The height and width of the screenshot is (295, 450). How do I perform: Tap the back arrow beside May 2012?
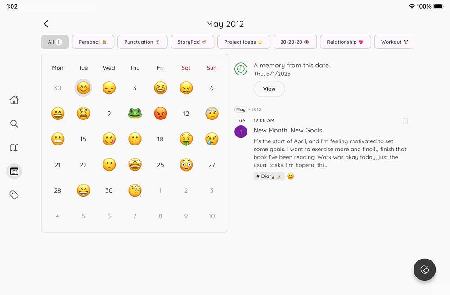click(46, 24)
